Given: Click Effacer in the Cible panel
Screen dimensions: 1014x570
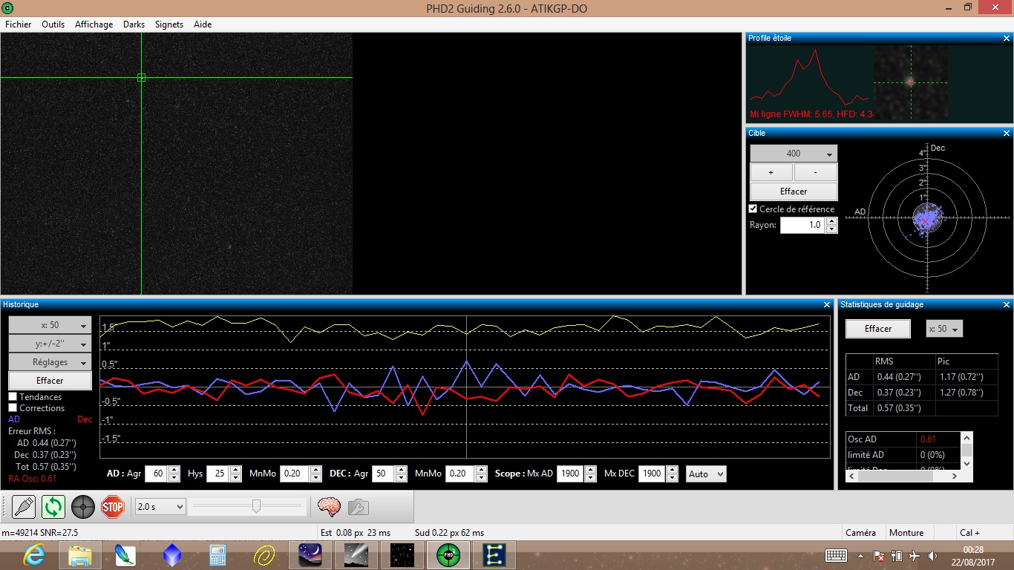Looking at the screenshot, I should point(794,191).
